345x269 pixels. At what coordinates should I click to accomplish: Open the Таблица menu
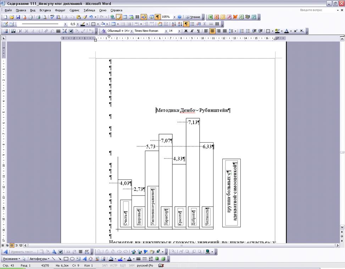(x=89, y=10)
